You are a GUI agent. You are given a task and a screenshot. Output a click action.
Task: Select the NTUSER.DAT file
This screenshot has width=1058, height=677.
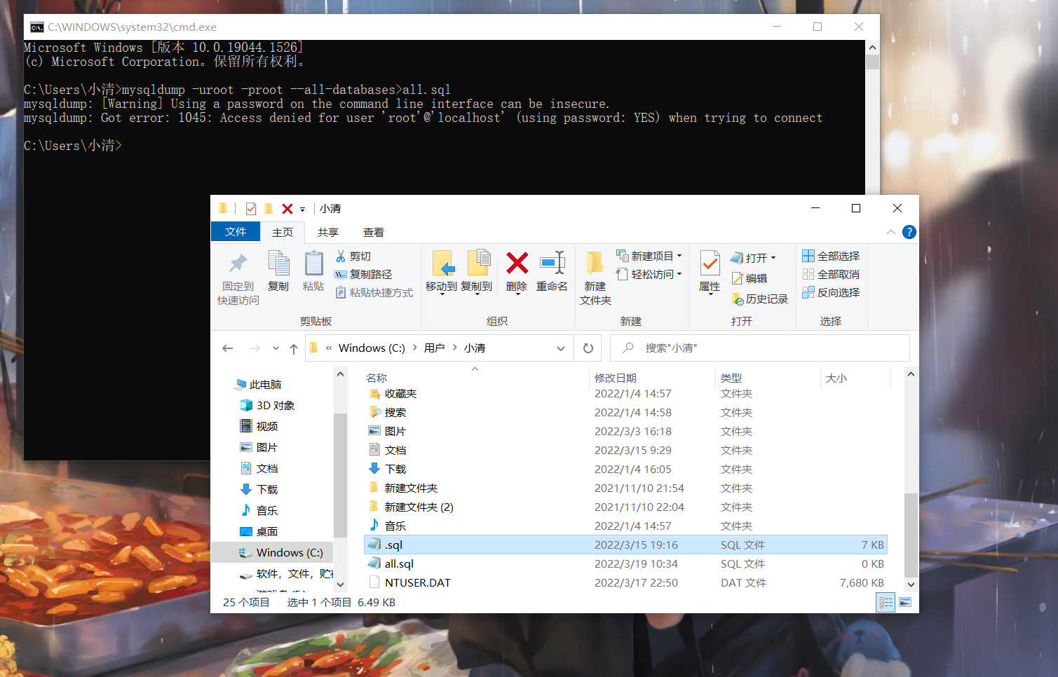[x=409, y=583]
